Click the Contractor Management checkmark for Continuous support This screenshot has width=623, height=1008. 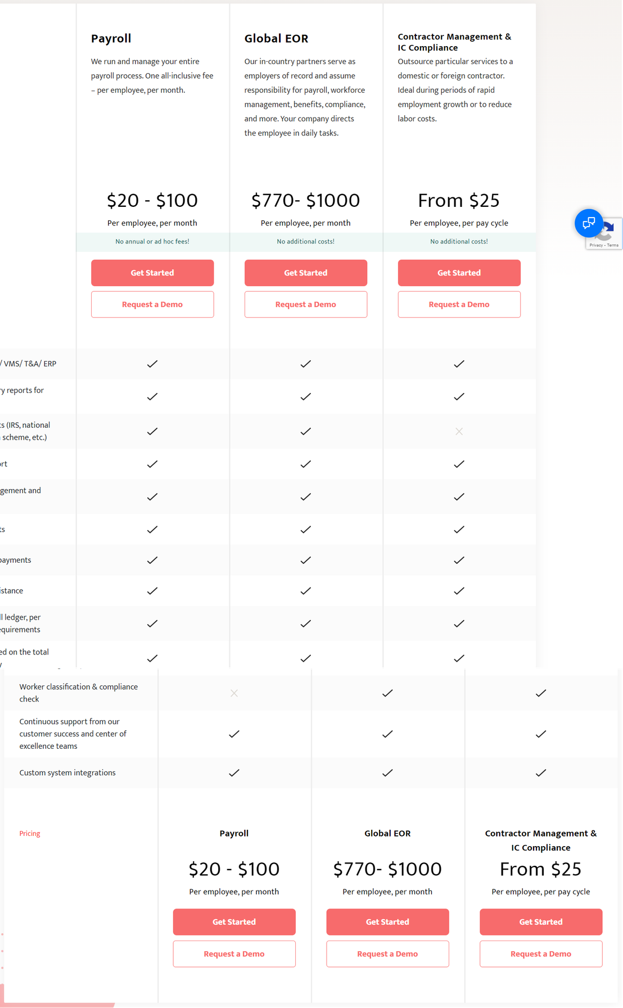(x=541, y=734)
